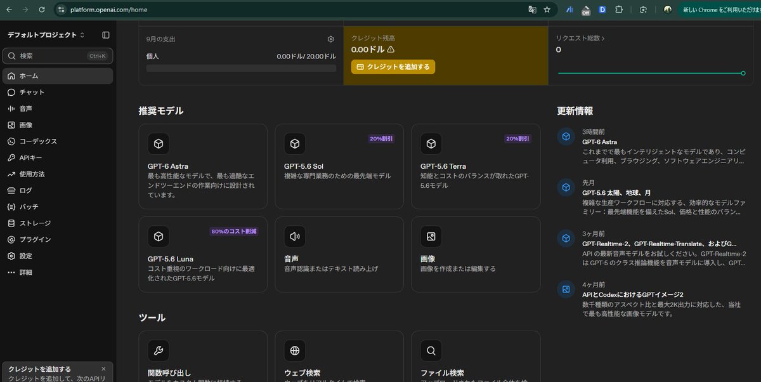This screenshot has width=761, height=382.
Task: Click the ウェブ検索 globe icon
Action: (x=295, y=350)
